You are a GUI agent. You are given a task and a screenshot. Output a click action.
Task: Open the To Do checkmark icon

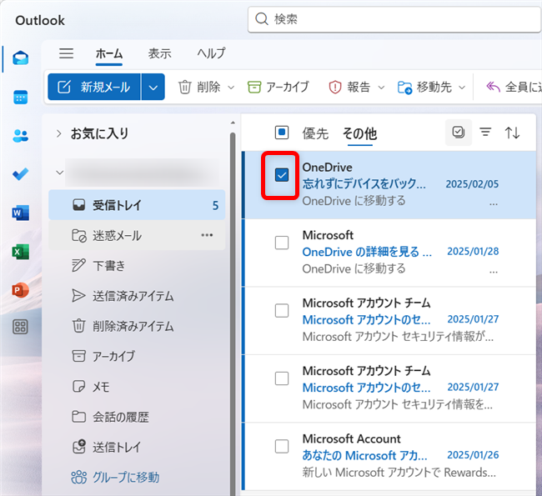[21, 174]
